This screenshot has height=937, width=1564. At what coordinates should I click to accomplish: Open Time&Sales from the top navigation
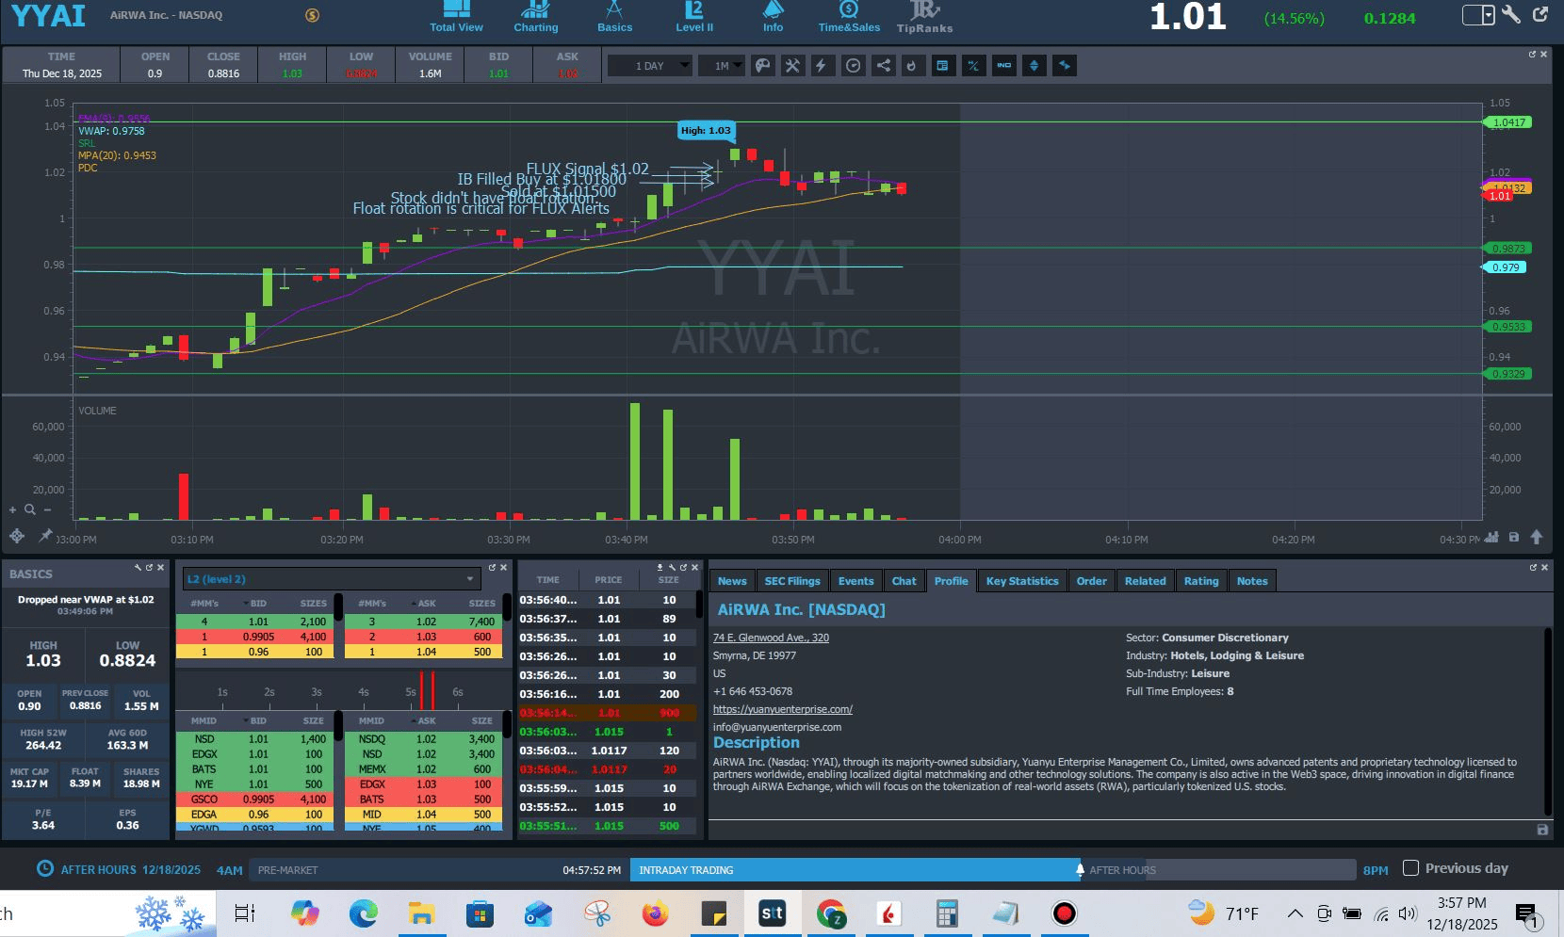[x=849, y=17]
